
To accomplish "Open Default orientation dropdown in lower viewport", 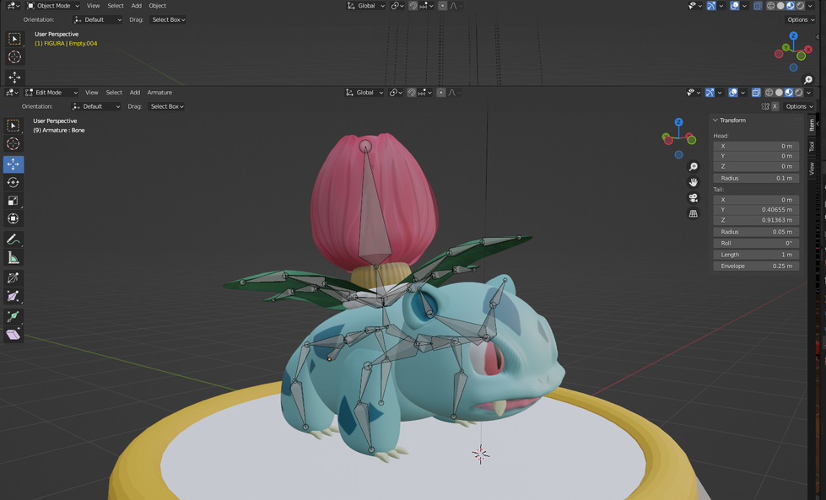I will tap(96, 106).
